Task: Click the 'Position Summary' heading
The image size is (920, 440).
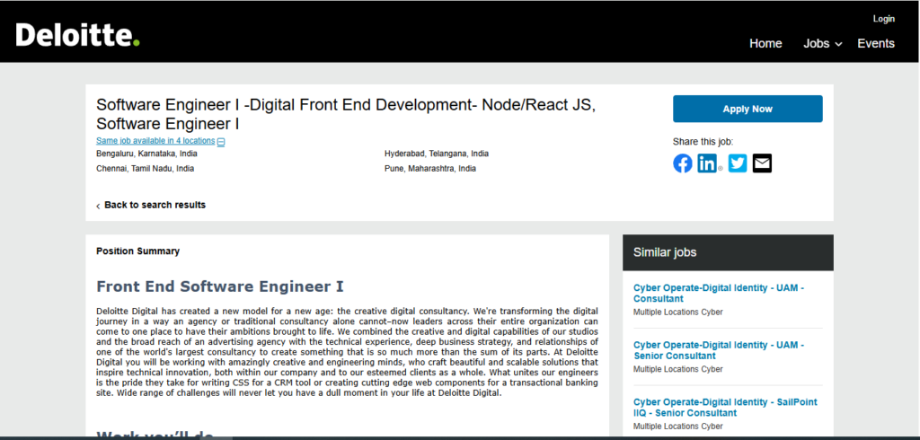Action: [137, 251]
